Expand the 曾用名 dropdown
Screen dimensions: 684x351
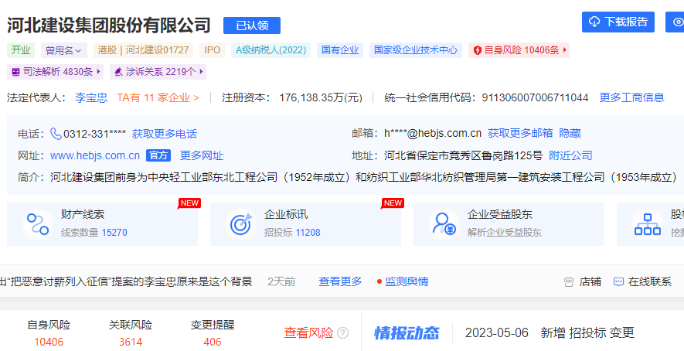tap(64, 50)
